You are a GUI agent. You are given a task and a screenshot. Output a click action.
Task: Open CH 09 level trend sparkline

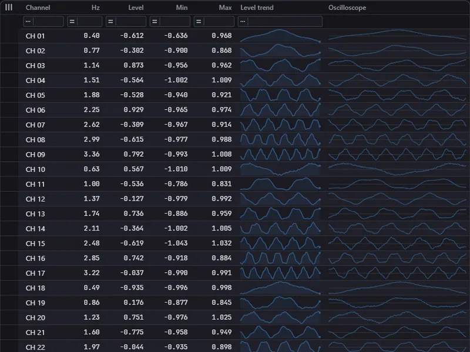(x=281, y=154)
